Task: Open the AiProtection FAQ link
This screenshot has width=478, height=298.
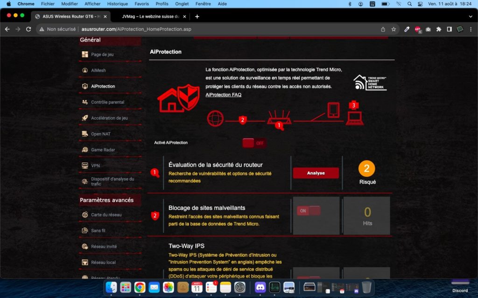Action: [x=224, y=95]
